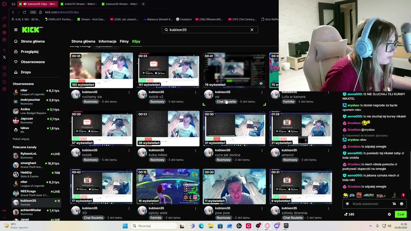The image size is (411, 231).
Task: Click Fortnite tag under 'opluty widz'
Action: point(156,218)
